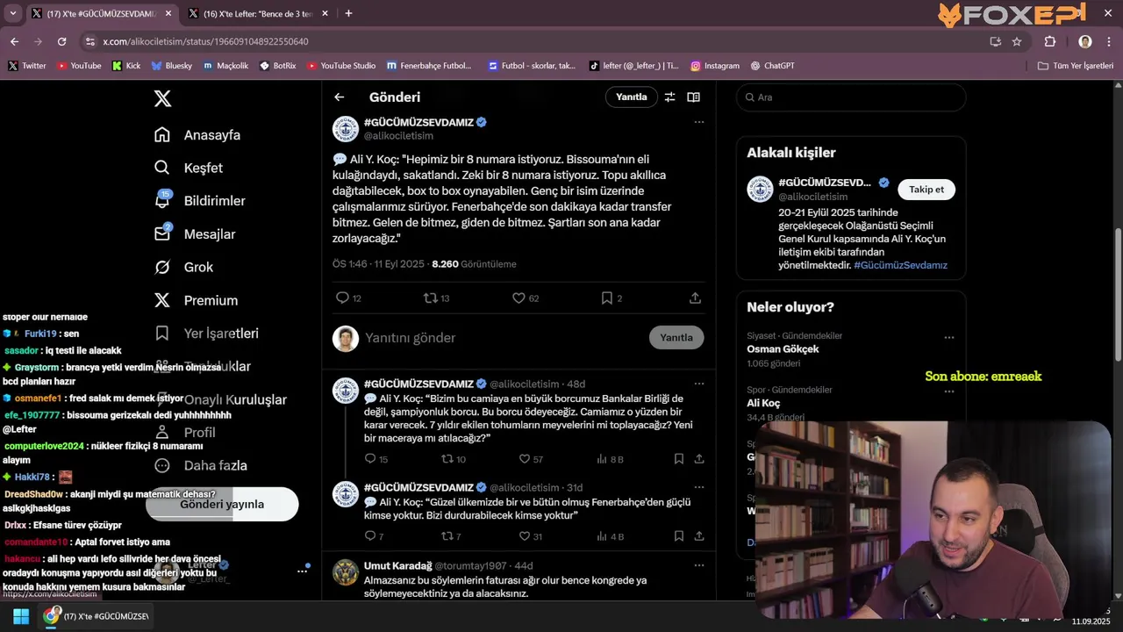View analytics of reply with 8 B views
This screenshot has width=1123, height=632.
pos(610,459)
